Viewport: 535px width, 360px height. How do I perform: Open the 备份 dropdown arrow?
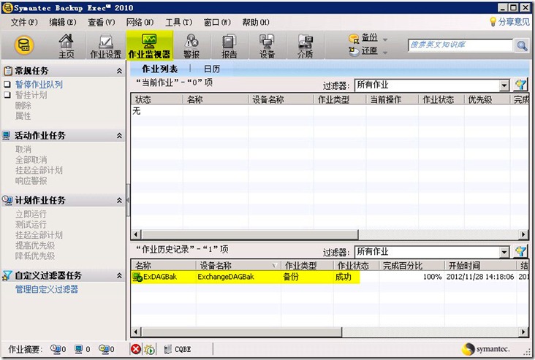click(x=385, y=39)
